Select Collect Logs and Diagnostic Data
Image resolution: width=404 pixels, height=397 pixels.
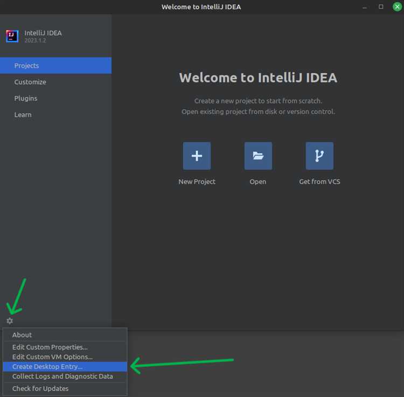coord(62,377)
